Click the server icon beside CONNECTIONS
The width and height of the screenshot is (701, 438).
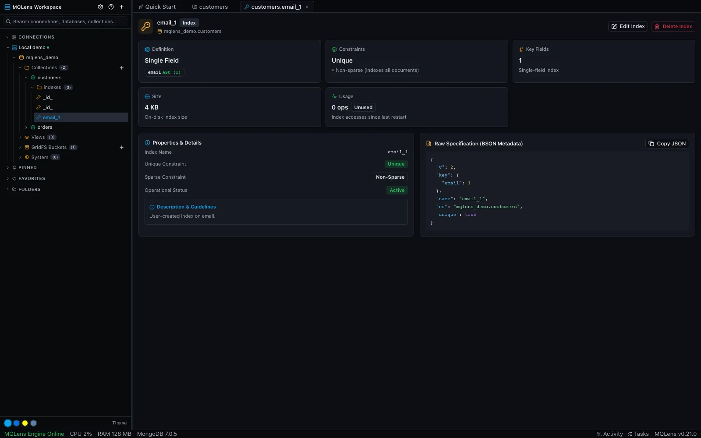click(x=14, y=37)
